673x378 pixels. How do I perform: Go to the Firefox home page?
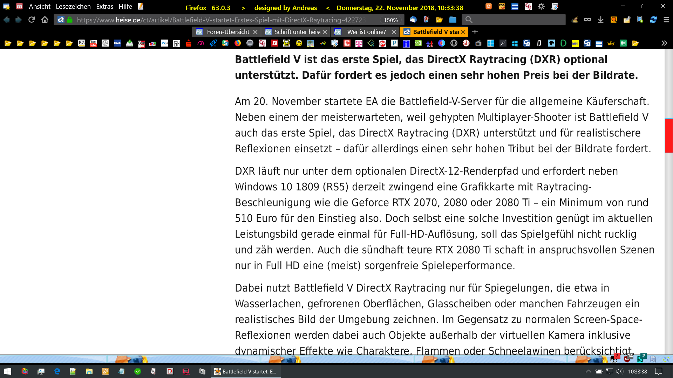point(45,20)
